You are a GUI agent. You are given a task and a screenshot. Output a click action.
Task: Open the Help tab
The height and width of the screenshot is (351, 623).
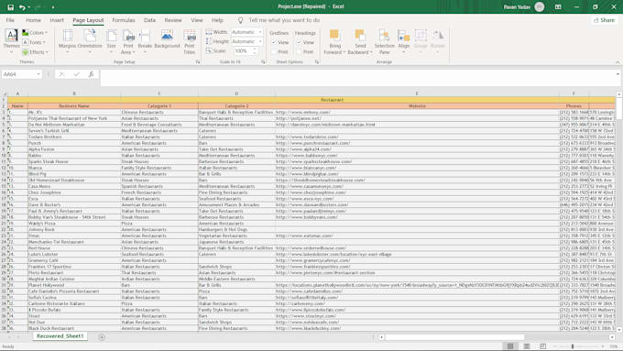pyautogui.click(x=217, y=20)
